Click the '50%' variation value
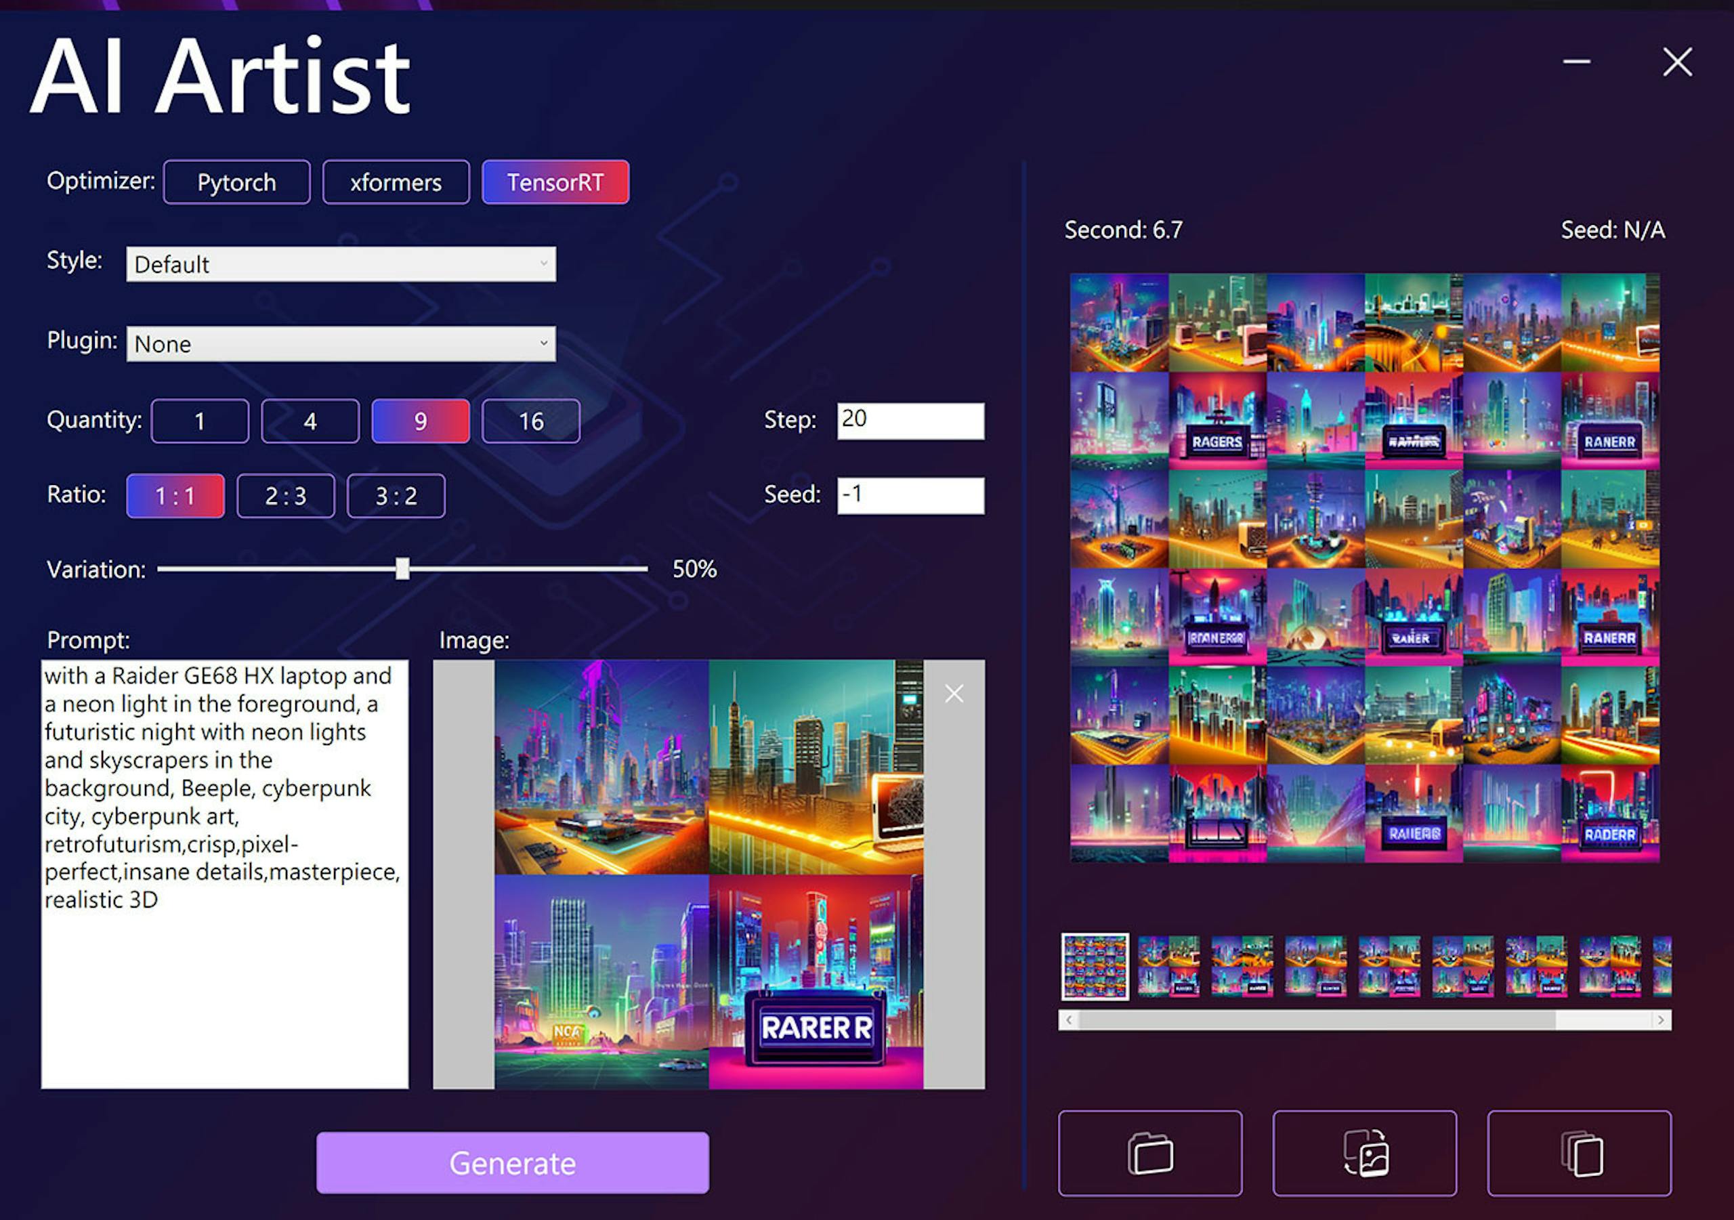1734x1220 pixels. pos(694,569)
